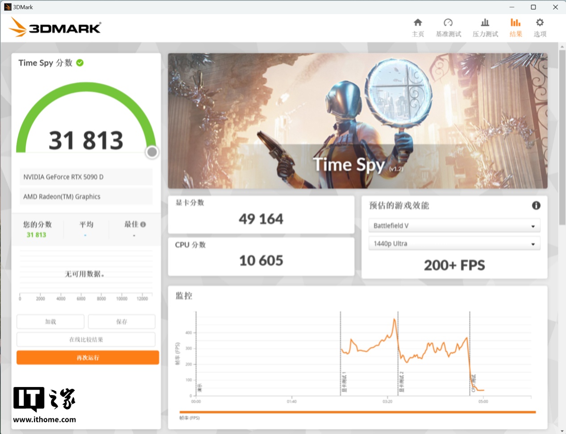Click the 3DMark logo in header
The image size is (566, 434).
55,28
